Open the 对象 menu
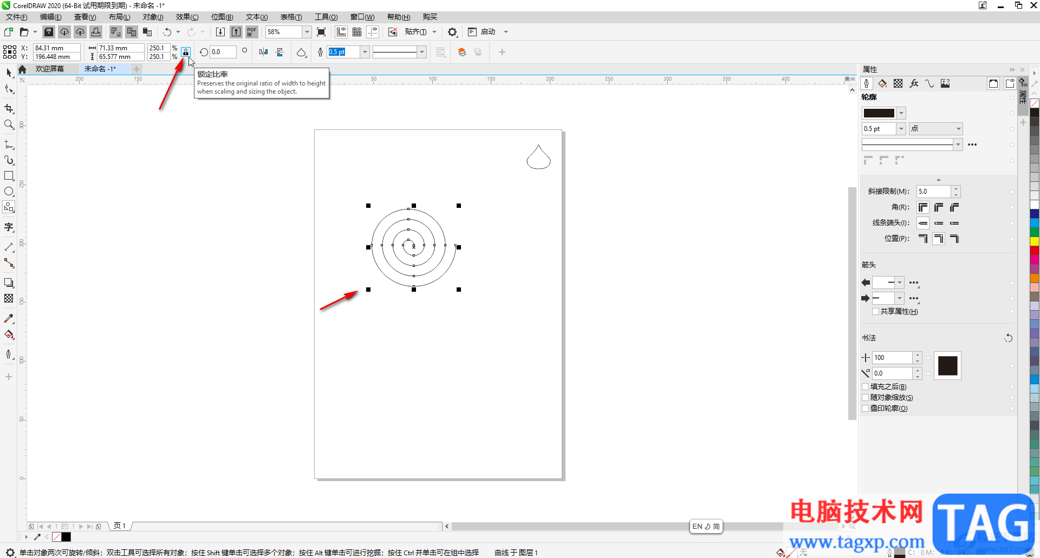Screen dimensions: 1040x558 point(153,17)
